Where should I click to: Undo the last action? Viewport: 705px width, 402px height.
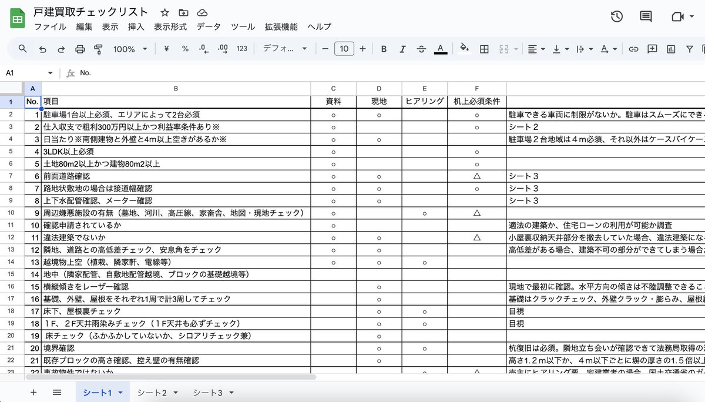click(42, 49)
